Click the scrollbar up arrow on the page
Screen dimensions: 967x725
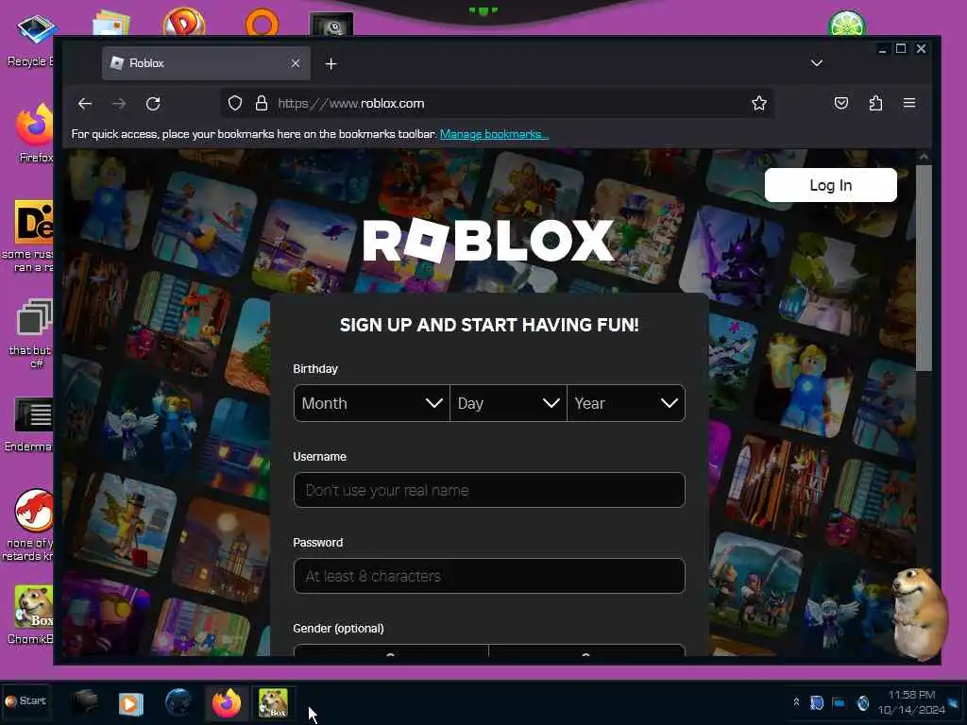tap(924, 157)
